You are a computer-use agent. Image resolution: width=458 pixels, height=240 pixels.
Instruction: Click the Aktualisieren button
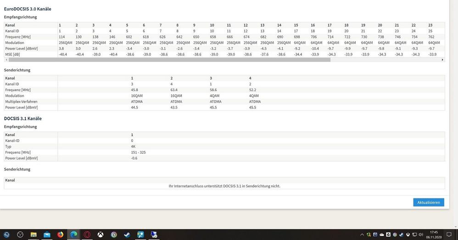[x=429, y=202]
